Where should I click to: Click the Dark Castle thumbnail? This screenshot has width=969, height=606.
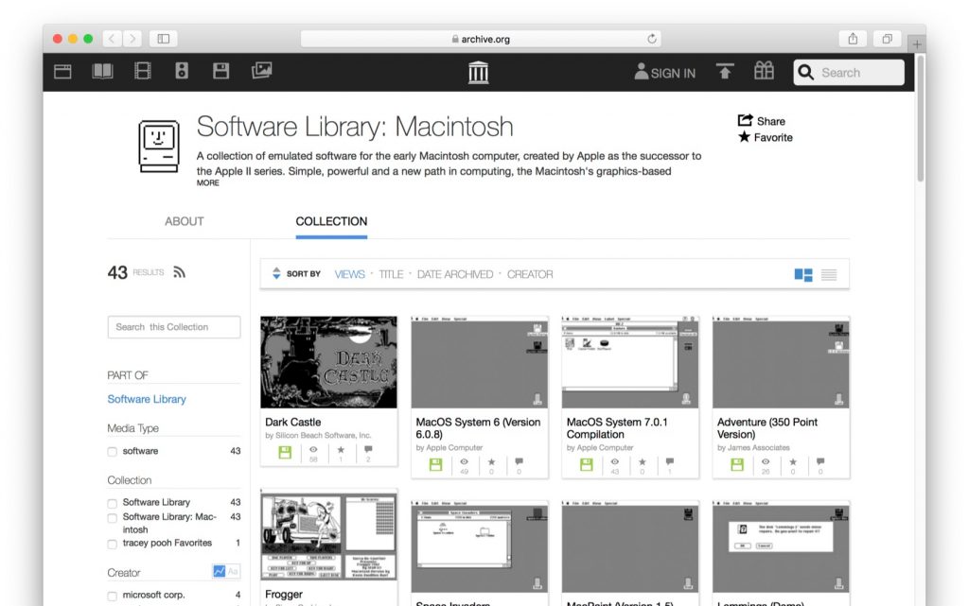coord(327,360)
